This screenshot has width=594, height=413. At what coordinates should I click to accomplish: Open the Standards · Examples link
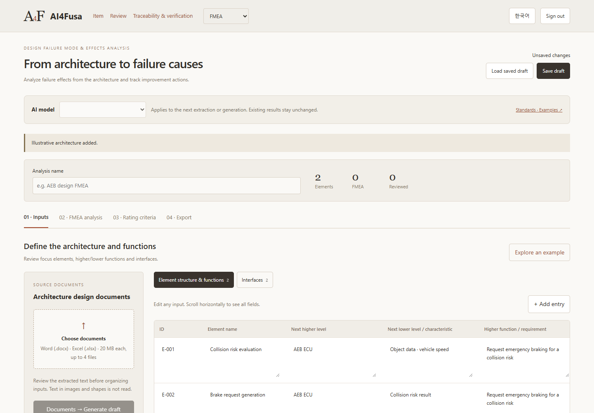pyautogui.click(x=539, y=110)
